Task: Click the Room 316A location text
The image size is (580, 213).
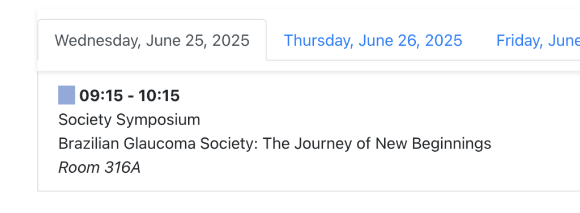Action: click(x=100, y=168)
